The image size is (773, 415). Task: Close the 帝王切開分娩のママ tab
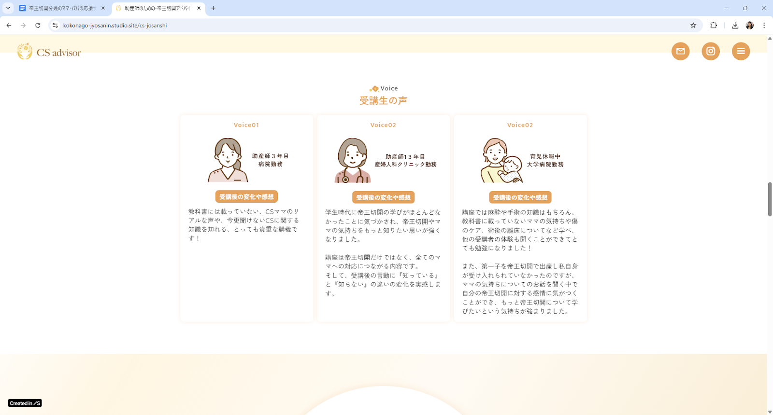103,8
